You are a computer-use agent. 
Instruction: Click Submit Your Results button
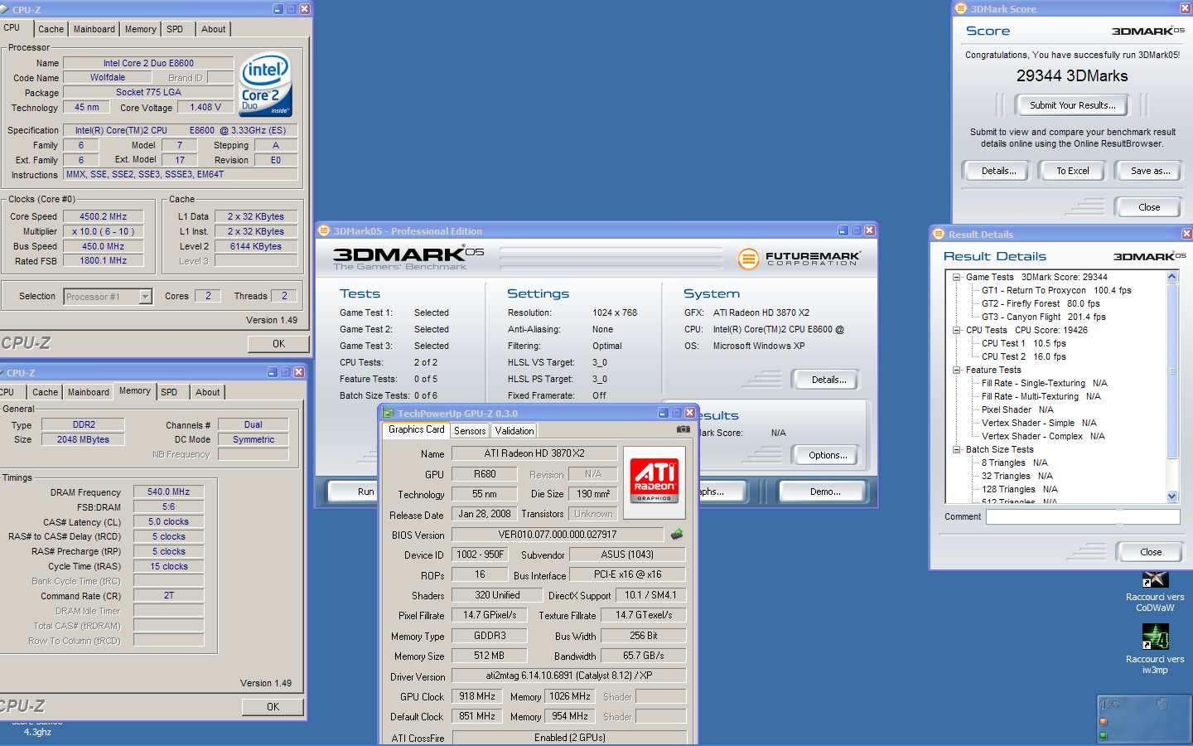[1072, 105]
